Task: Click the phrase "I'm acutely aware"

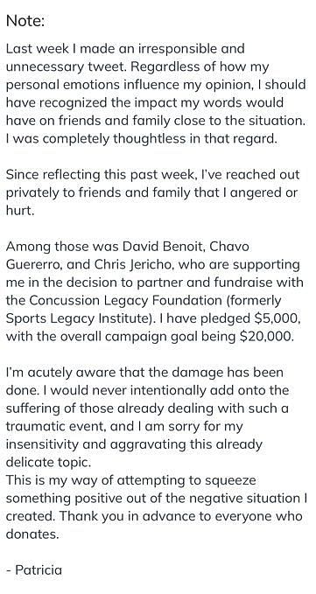Action: (x=60, y=373)
